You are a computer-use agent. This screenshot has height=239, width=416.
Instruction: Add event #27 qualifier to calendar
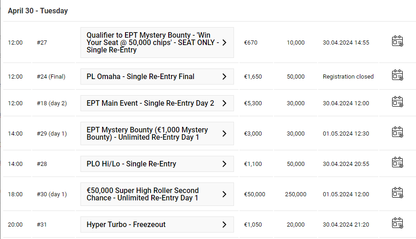[398, 41]
